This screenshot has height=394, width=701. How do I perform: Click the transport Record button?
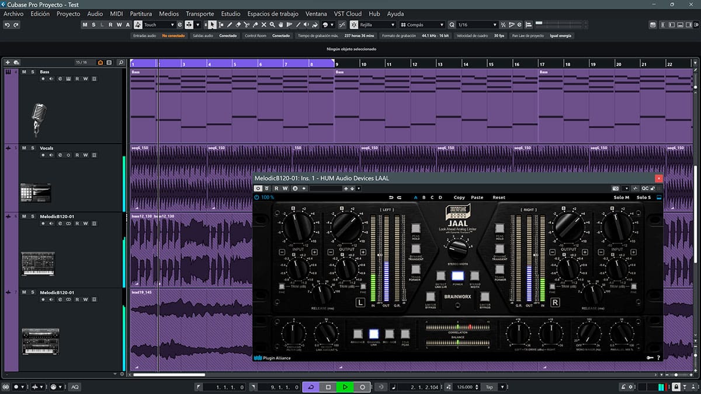coord(362,387)
